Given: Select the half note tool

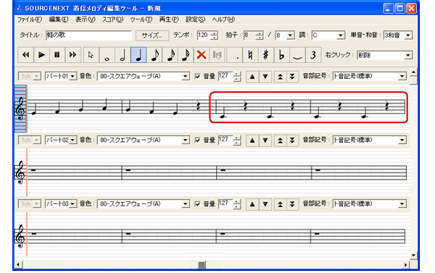Looking at the screenshot, I should click(x=123, y=55).
